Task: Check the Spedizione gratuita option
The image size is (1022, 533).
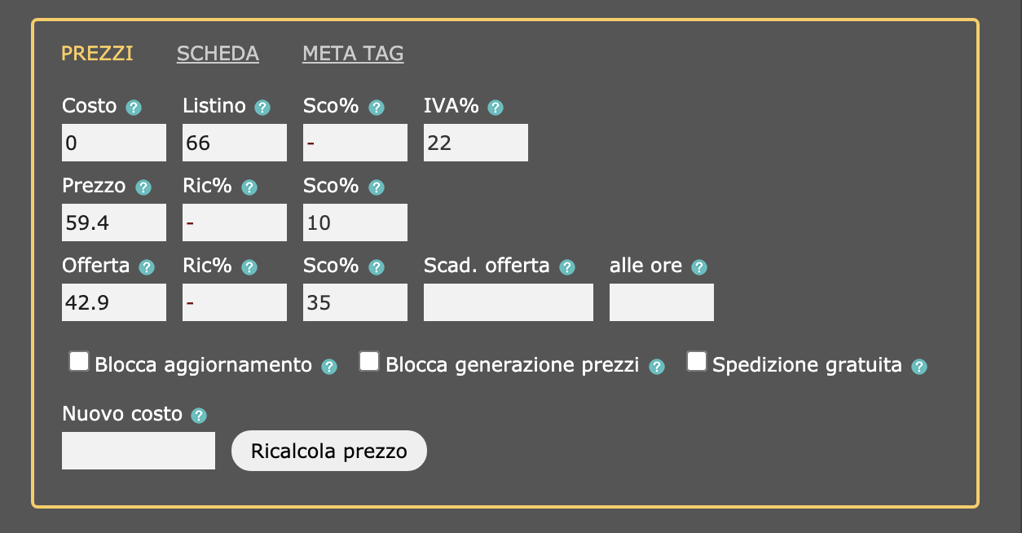Action: tap(696, 362)
